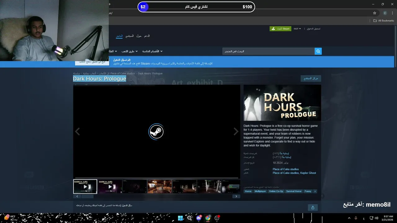The image size is (397, 223).
Task: Open مركز المجتمع community hub button
Action: tap(311, 79)
